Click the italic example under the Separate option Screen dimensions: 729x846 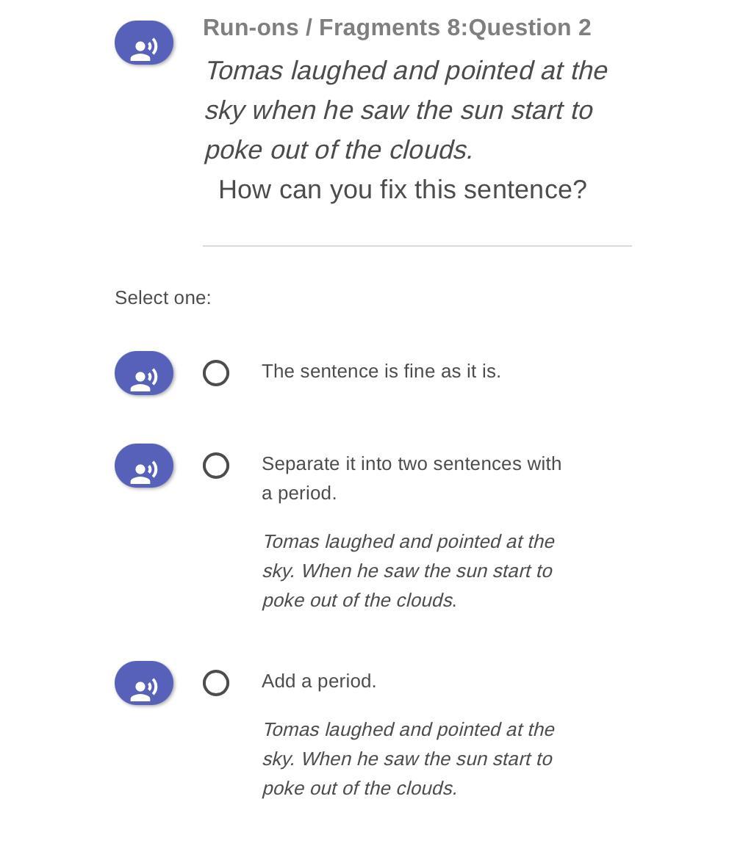(409, 571)
